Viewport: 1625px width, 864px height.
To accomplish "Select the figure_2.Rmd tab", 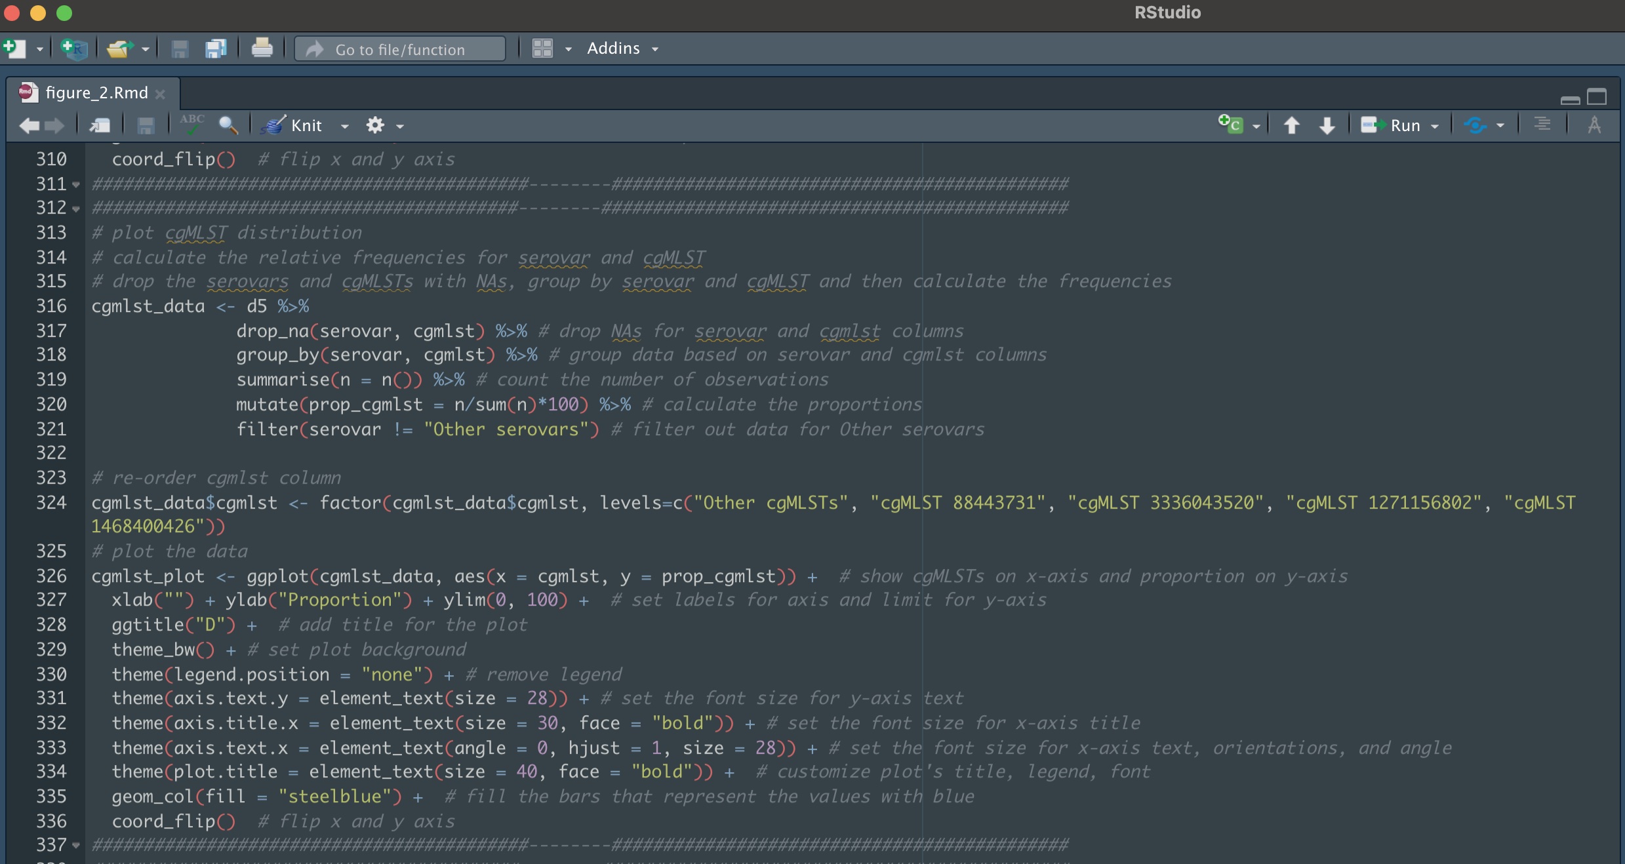I will 96,93.
